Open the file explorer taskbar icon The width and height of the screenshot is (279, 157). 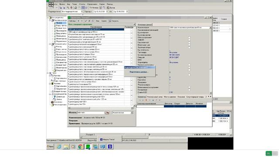coord(66,147)
